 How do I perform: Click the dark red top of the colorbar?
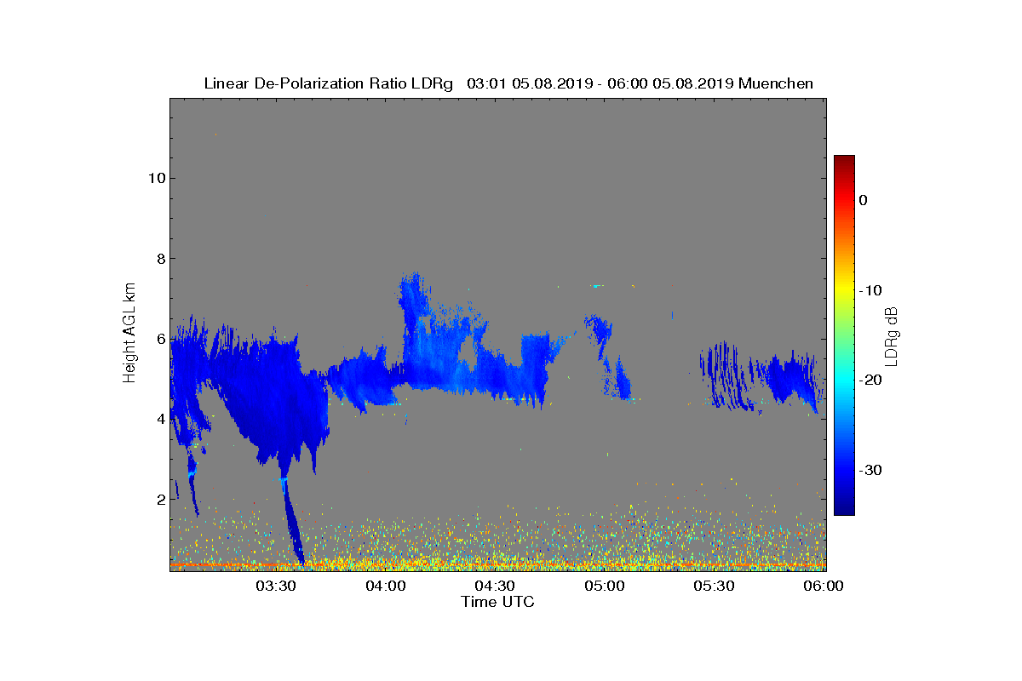pyautogui.click(x=844, y=162)
